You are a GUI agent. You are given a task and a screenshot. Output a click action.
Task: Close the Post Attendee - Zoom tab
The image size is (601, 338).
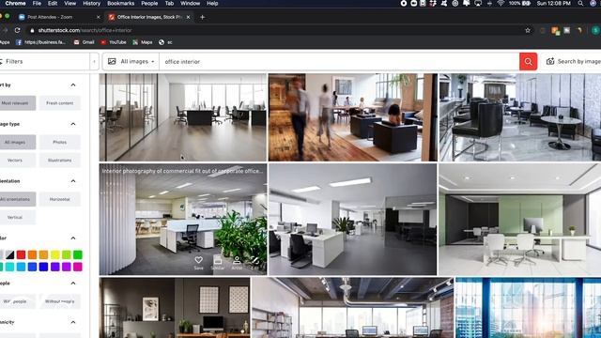[98, 17]
